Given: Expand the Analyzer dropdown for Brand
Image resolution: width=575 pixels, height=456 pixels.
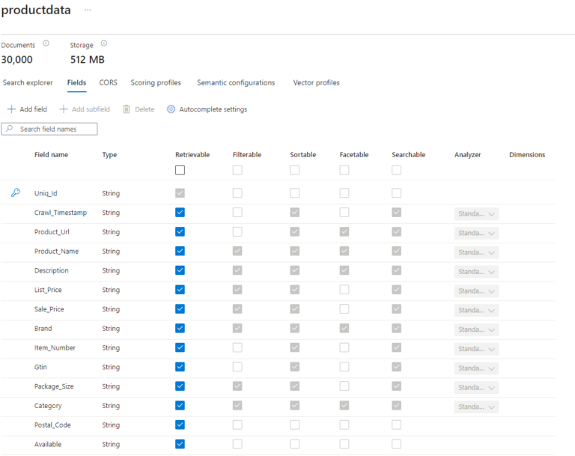Looking at the screenshot, I should pyautogui.click(x=476, y=329).
